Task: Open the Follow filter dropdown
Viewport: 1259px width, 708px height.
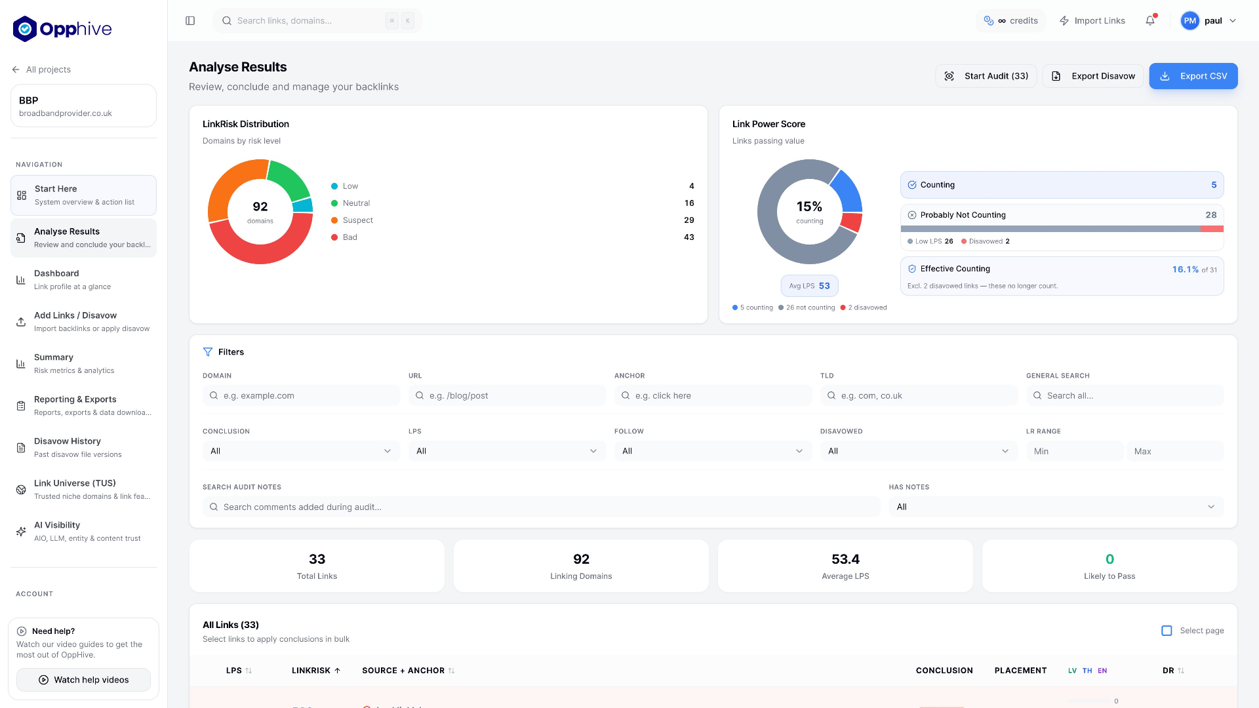Action: (x=713, y=451)
